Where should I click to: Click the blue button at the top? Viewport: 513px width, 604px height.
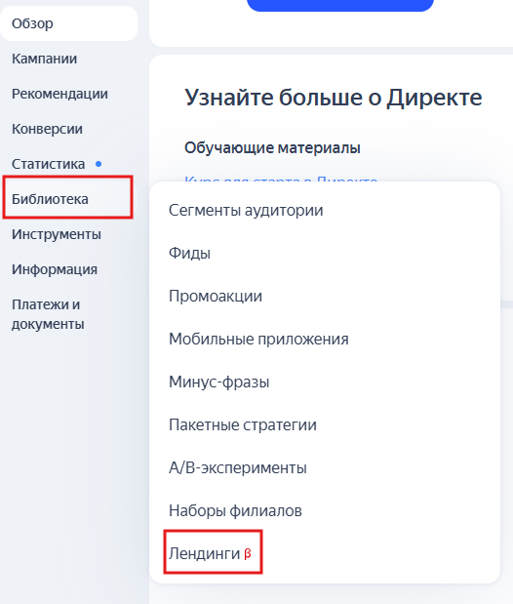(x=340, y=5)
